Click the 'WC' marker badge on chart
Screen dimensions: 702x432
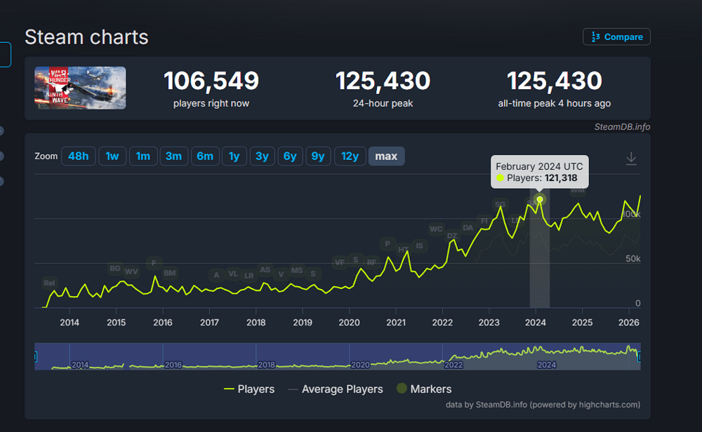[x=436, y=229]
